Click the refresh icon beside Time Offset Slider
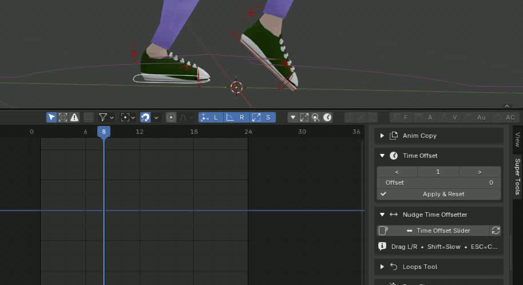 pos(496,231)
